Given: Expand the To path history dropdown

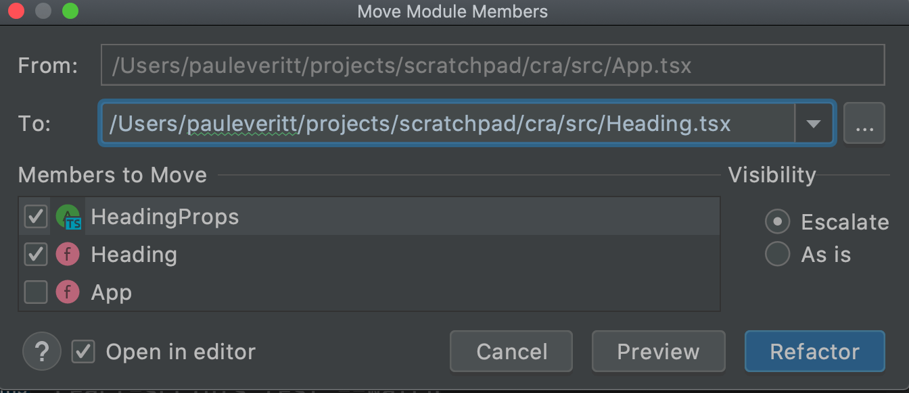Looking at the screenshot, I should [x=814, y=124].
